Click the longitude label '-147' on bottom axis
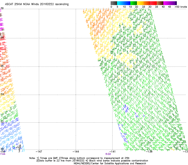Screen dimensions: 188x165 pos(39,152)
